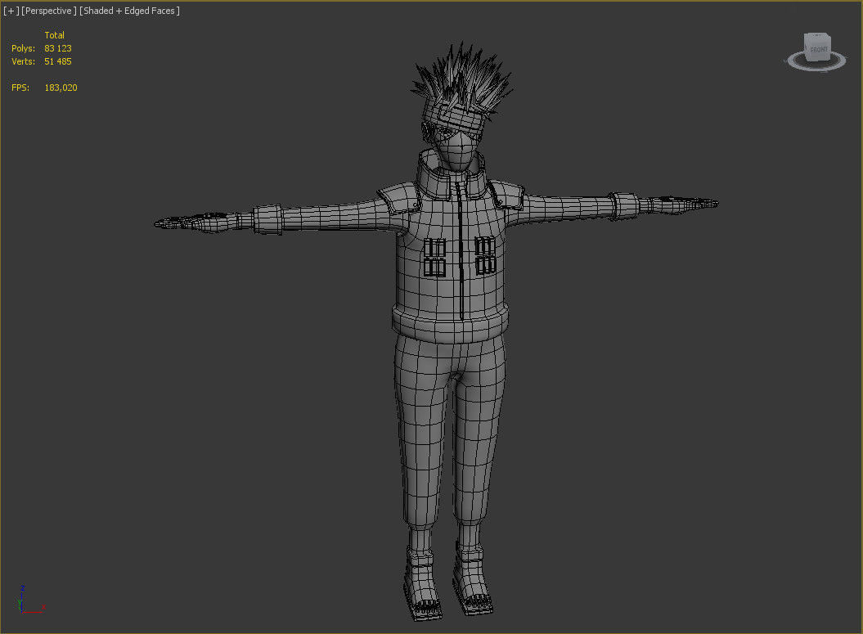Open the [+] viewport general menu

tap(11, 11)
